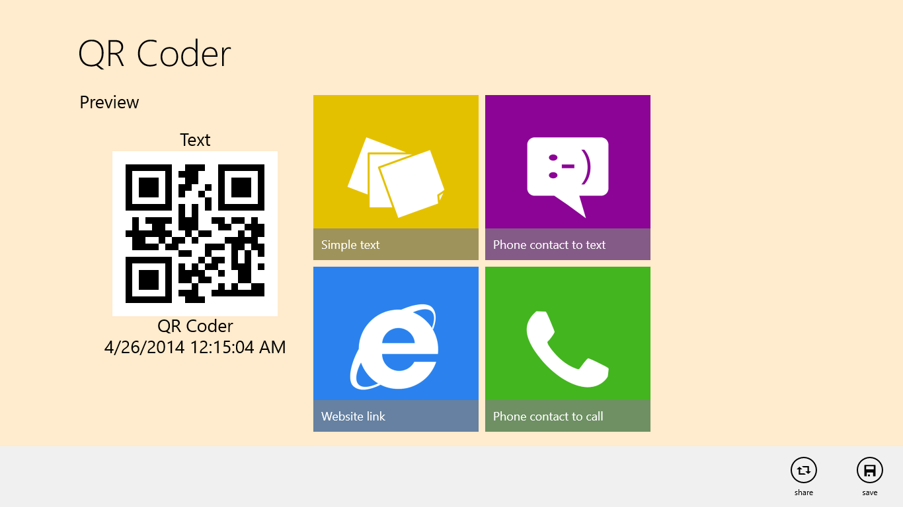
Task: Click the 'Text' label above QR code
Action: pyautogui.click(x=195, y=140)
